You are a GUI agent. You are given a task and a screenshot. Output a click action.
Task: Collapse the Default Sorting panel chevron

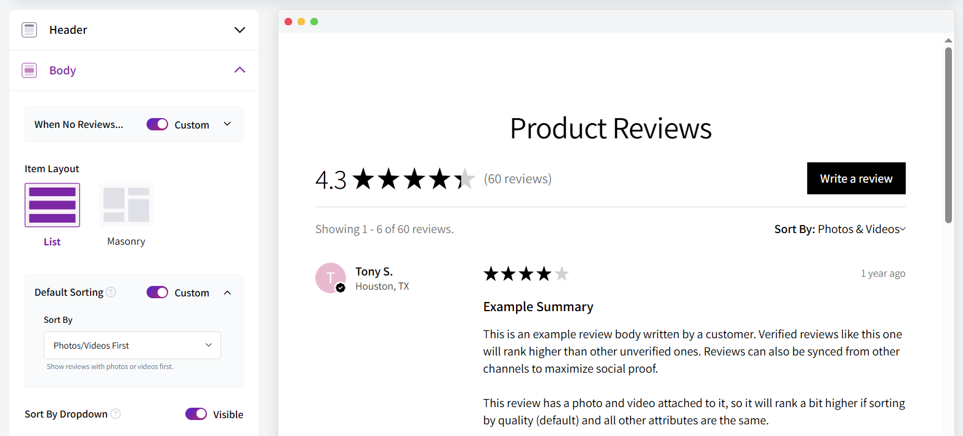[227, 293]
